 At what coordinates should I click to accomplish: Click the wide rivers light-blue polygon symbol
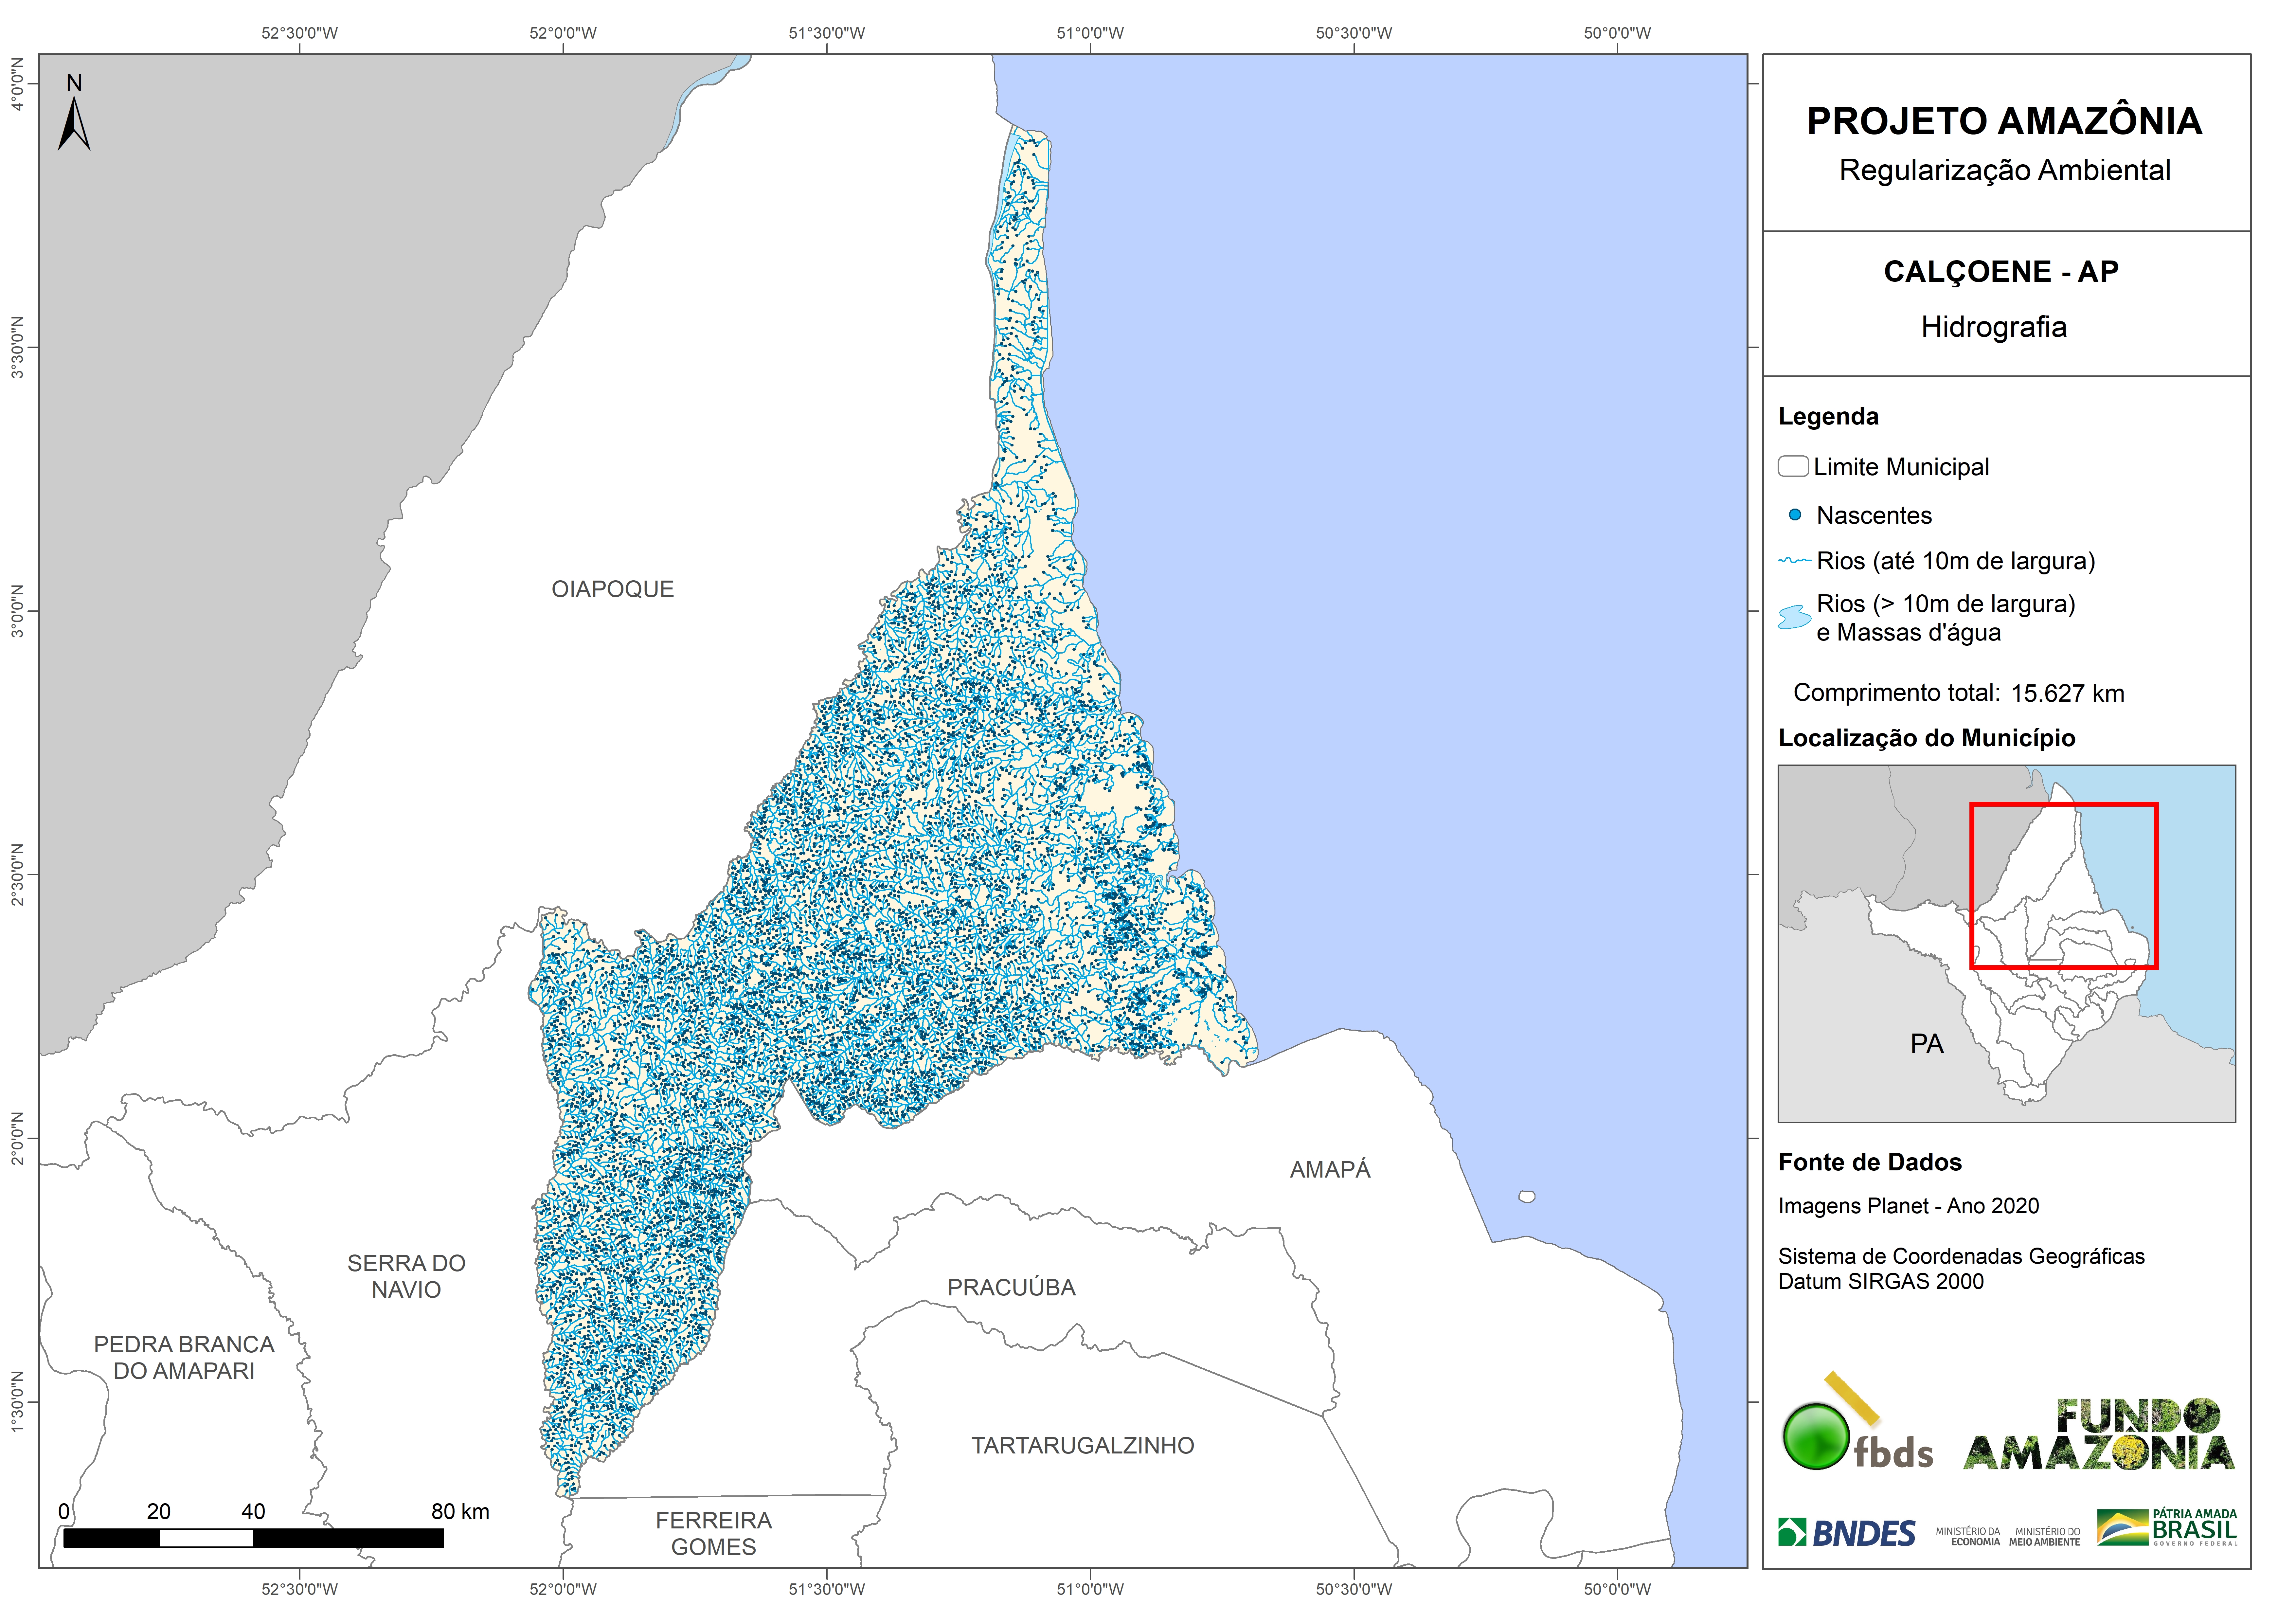[x=1795, y=617]
